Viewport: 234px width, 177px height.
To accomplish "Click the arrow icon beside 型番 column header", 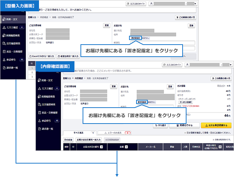I will (x=126, y=147).
